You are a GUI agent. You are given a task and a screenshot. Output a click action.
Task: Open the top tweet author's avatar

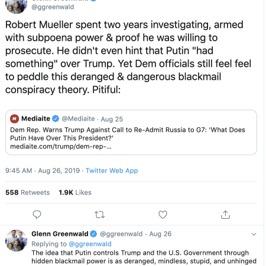(x=17, y=6)
